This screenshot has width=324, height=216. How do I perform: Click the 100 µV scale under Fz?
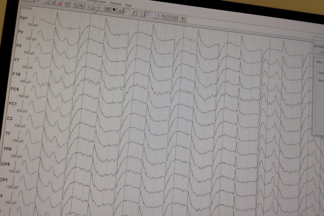click(x=31, y=39)
